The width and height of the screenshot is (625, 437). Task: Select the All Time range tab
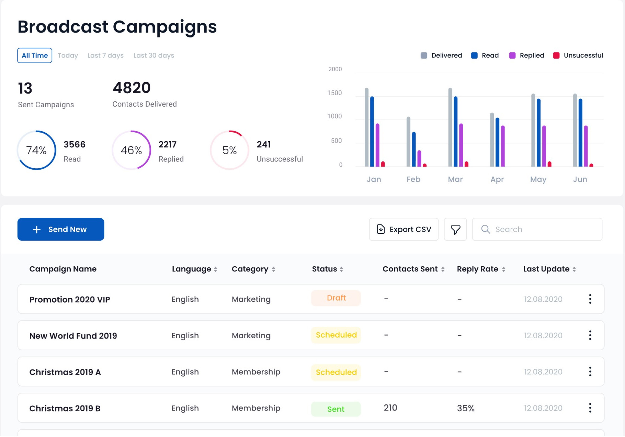pos(35,56)
